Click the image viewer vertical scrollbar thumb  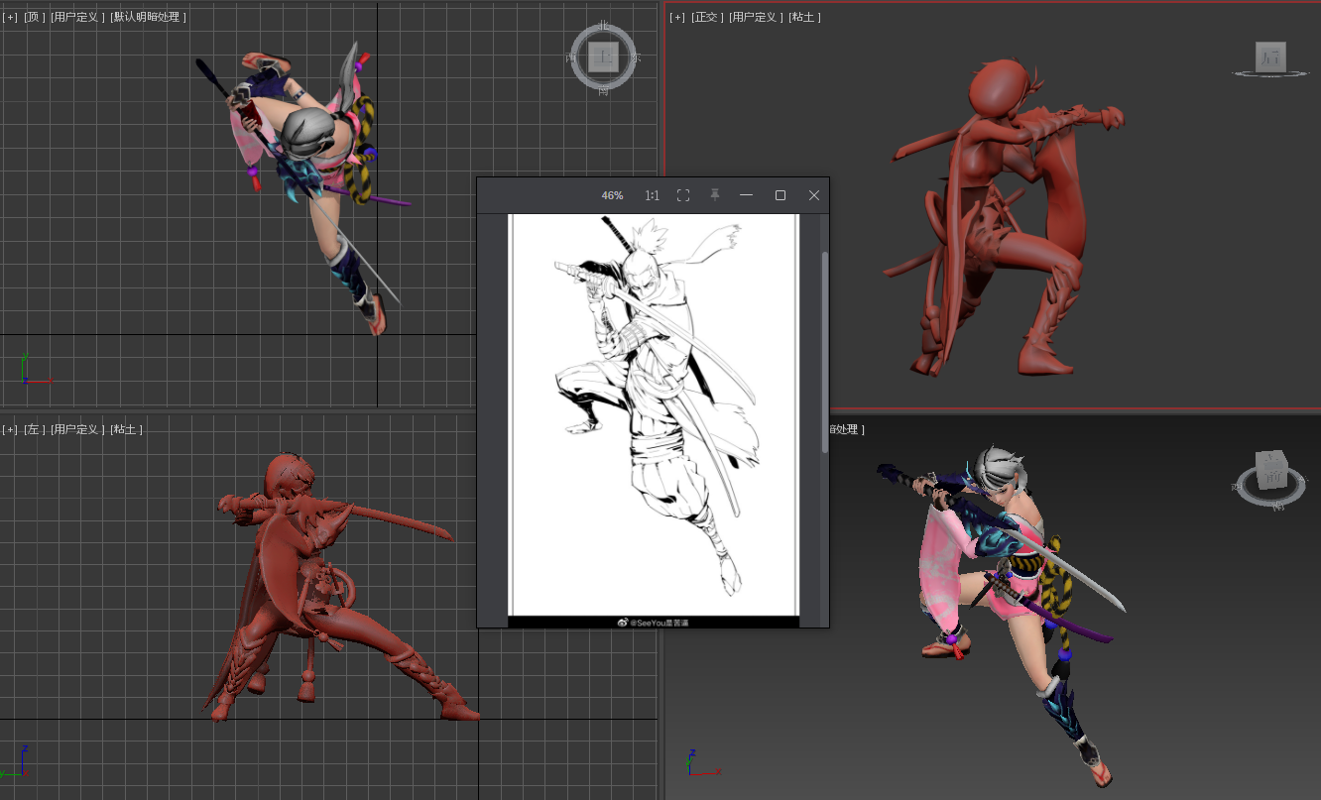click(x=824, y=352)
